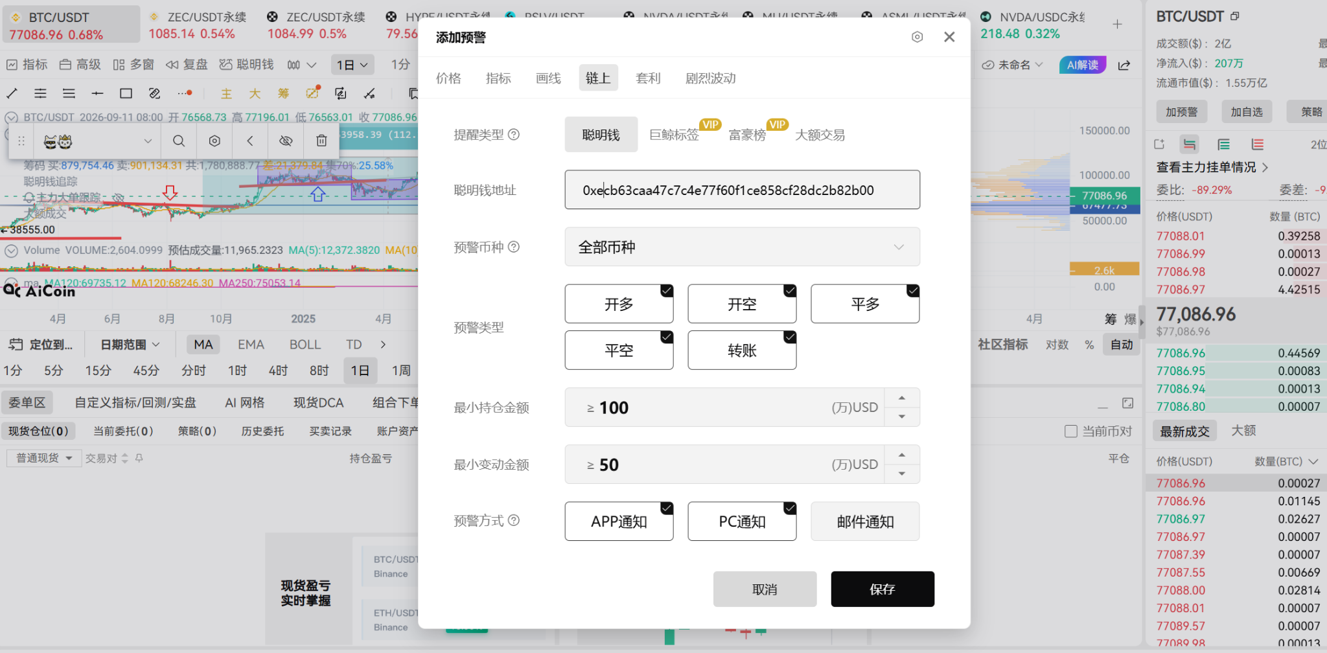Enable the 邮件通知 alert method
This screenshot has height=653, width=1327.
(x=865, y=521)
